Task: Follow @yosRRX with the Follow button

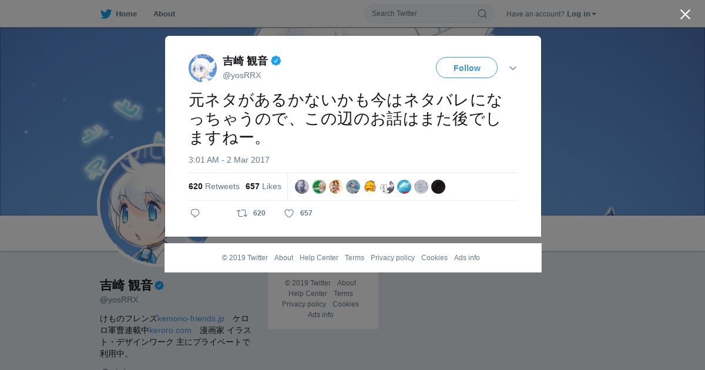Action: click(466, 68)
